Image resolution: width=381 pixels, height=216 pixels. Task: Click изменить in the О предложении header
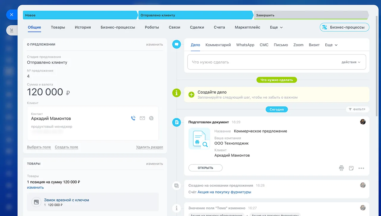(154, 44)
